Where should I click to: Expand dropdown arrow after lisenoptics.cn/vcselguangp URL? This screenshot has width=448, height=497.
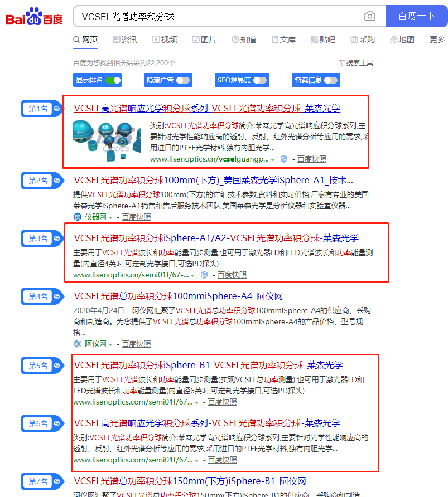point(273,160)
